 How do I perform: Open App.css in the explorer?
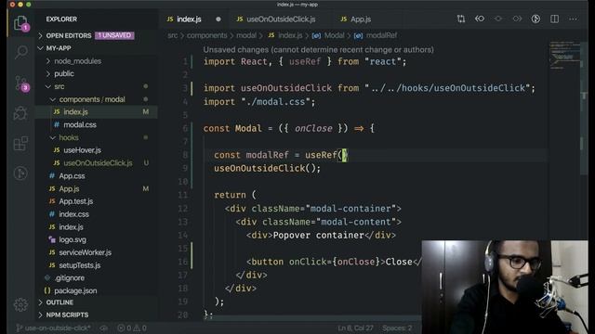coord(72,175)
